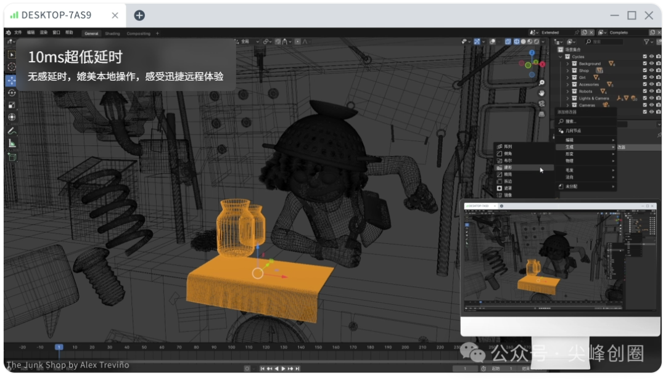Click the red X axis gizmo ball

click(542, 64)
